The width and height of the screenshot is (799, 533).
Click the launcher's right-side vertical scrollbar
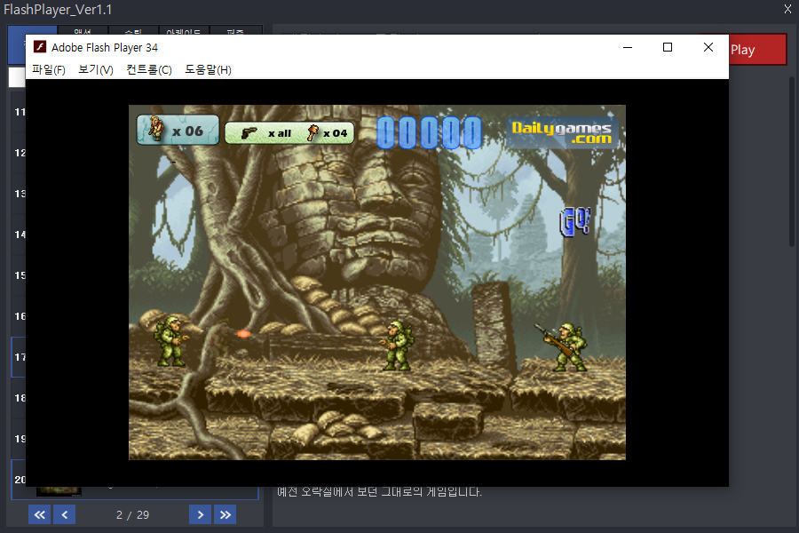pyautogui.click(x=791, y=161)
